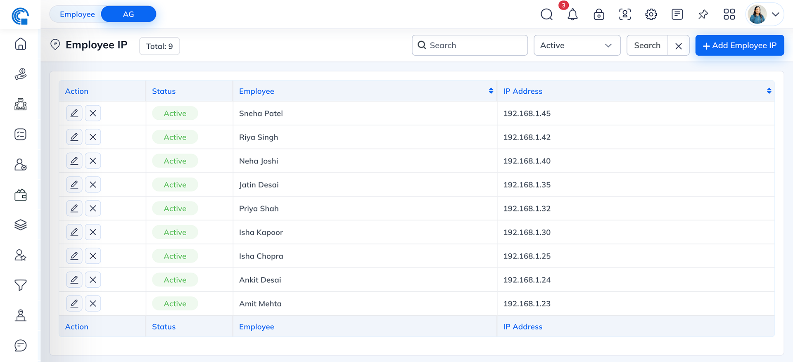Delete Amit Mehta's IP entry
The height and width of the screenshot is (362, 793).
click(93, 303)
